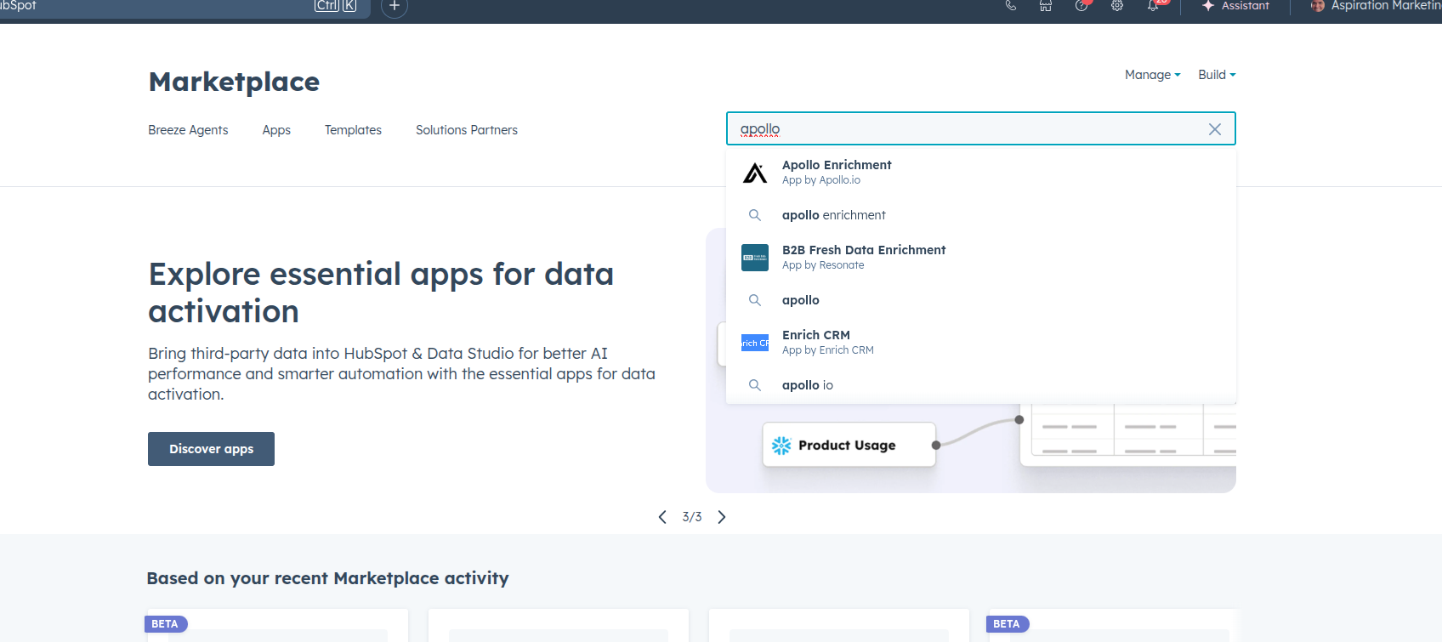The image size is (1442, 642).
Task: Select the B2B Fresh Data Enrichment result
Action: tap(981, 258)
